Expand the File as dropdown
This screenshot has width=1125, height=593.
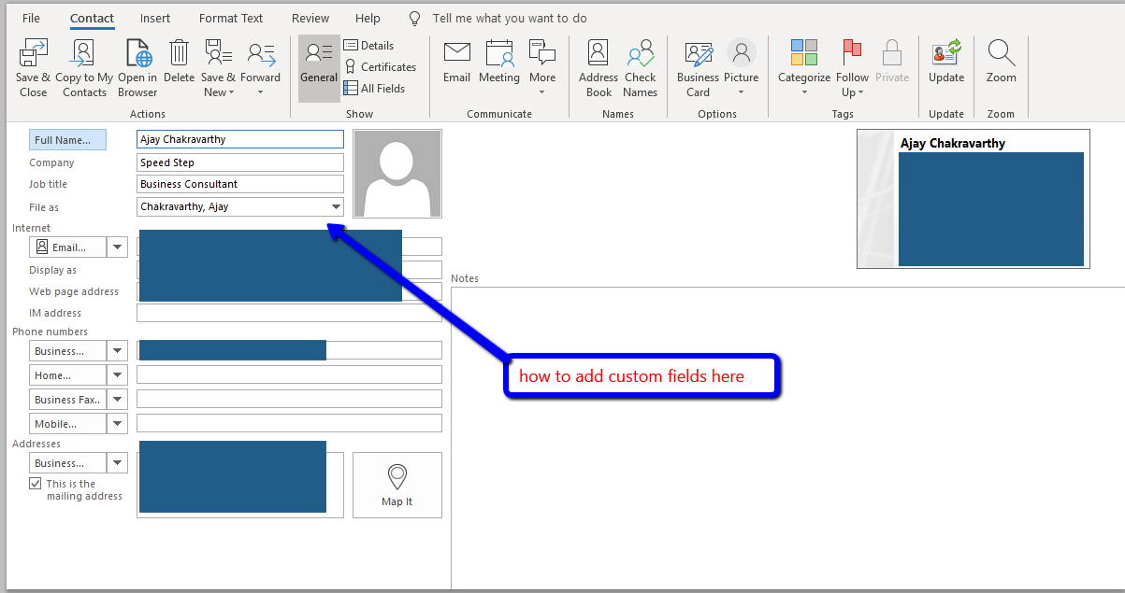coord(336,207)
